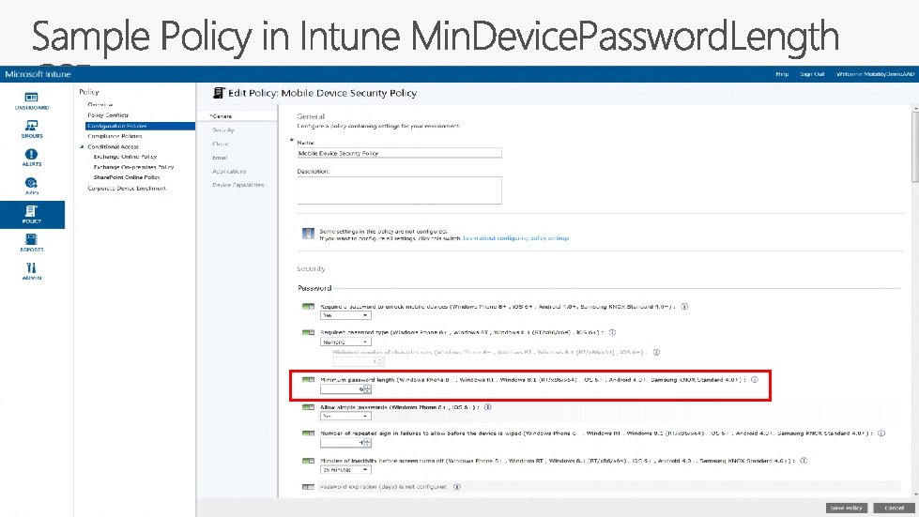Screen dimensions: 919x517
Task: Adjust Minimum password length stepper arrows
Action: [367, 388]
